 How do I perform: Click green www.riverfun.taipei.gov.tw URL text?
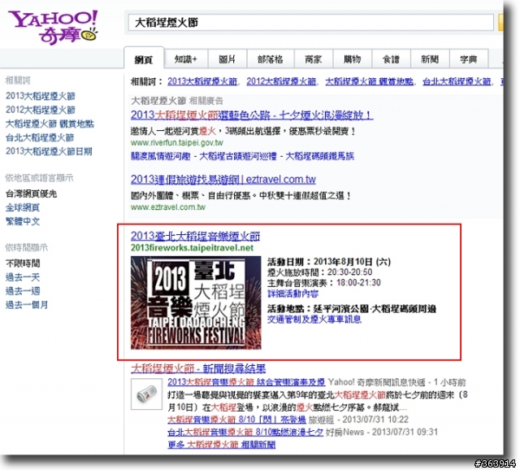point(177,143)
